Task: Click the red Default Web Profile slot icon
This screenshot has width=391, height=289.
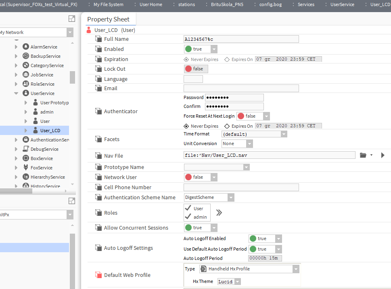Action: 98,275
